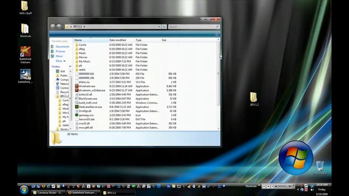Image resolution: width=349 pixels, height=196 pixels.
Task: Select bfdist.vlu file row
Action: coord(126,82)
